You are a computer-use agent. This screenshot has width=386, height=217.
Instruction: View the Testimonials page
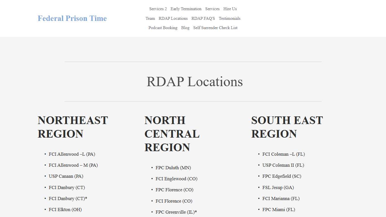point(229,18)
